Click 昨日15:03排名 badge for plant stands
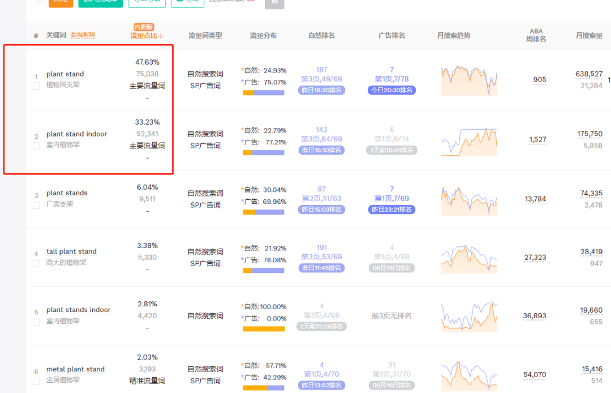The image size is (611, 393). 321,210
